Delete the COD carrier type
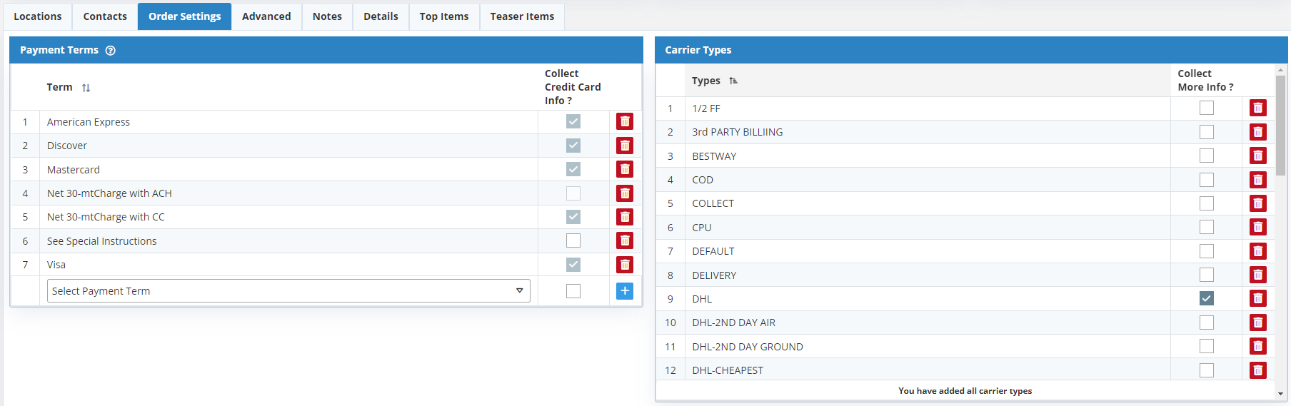1291x406 pixels. [x=1258, y=180]
